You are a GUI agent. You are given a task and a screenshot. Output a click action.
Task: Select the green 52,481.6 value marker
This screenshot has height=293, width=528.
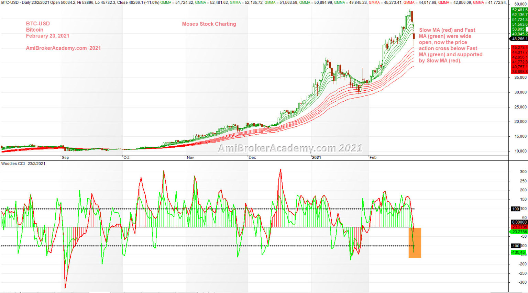coord(519,10)
